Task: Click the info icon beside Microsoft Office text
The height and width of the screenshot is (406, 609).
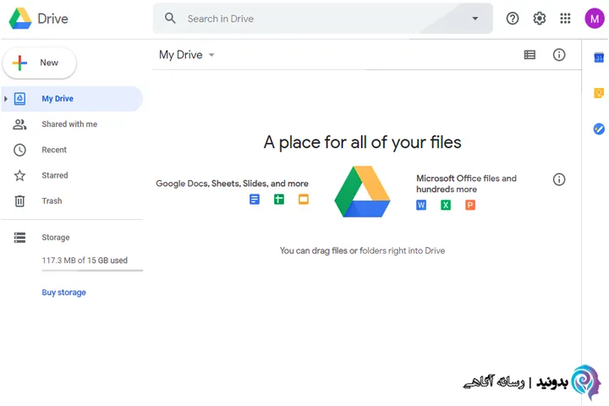Action: pyautogui.click(x=559, y=179)
